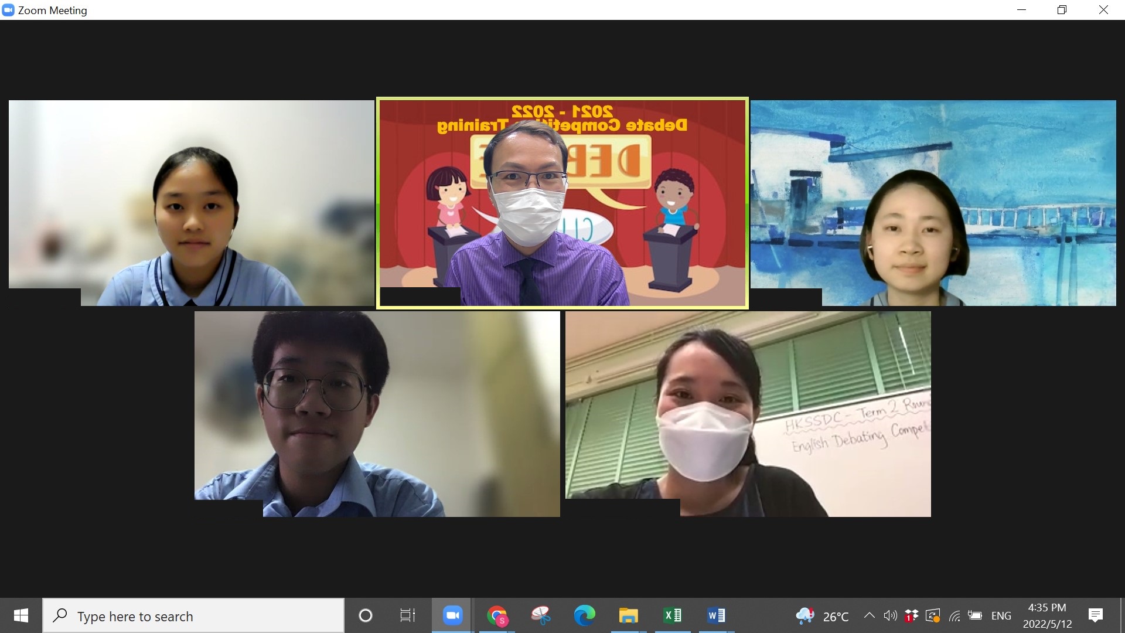Select the masked presenter's video tile
The width and height of the screenshot is (1125, 633).
point(562,203)
